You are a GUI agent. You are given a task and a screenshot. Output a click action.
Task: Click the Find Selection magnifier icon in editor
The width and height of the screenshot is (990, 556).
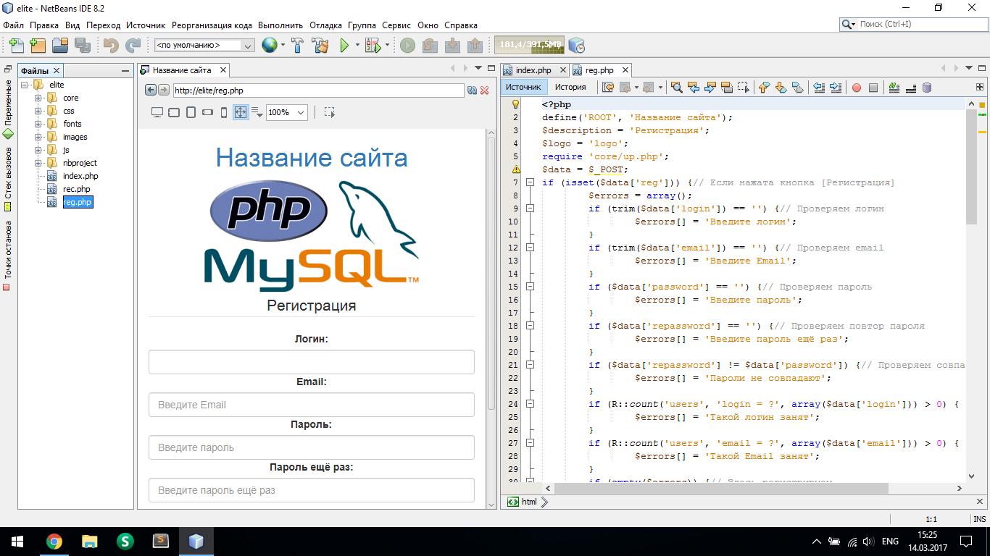[x=676, y=88]
